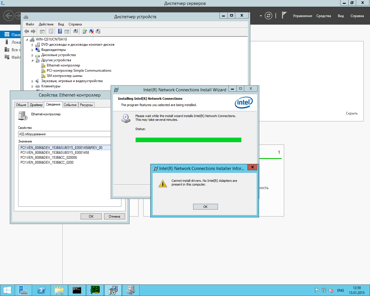Click the notifications flag icon in Server Manager
The image size is (370, 296).
284,15
